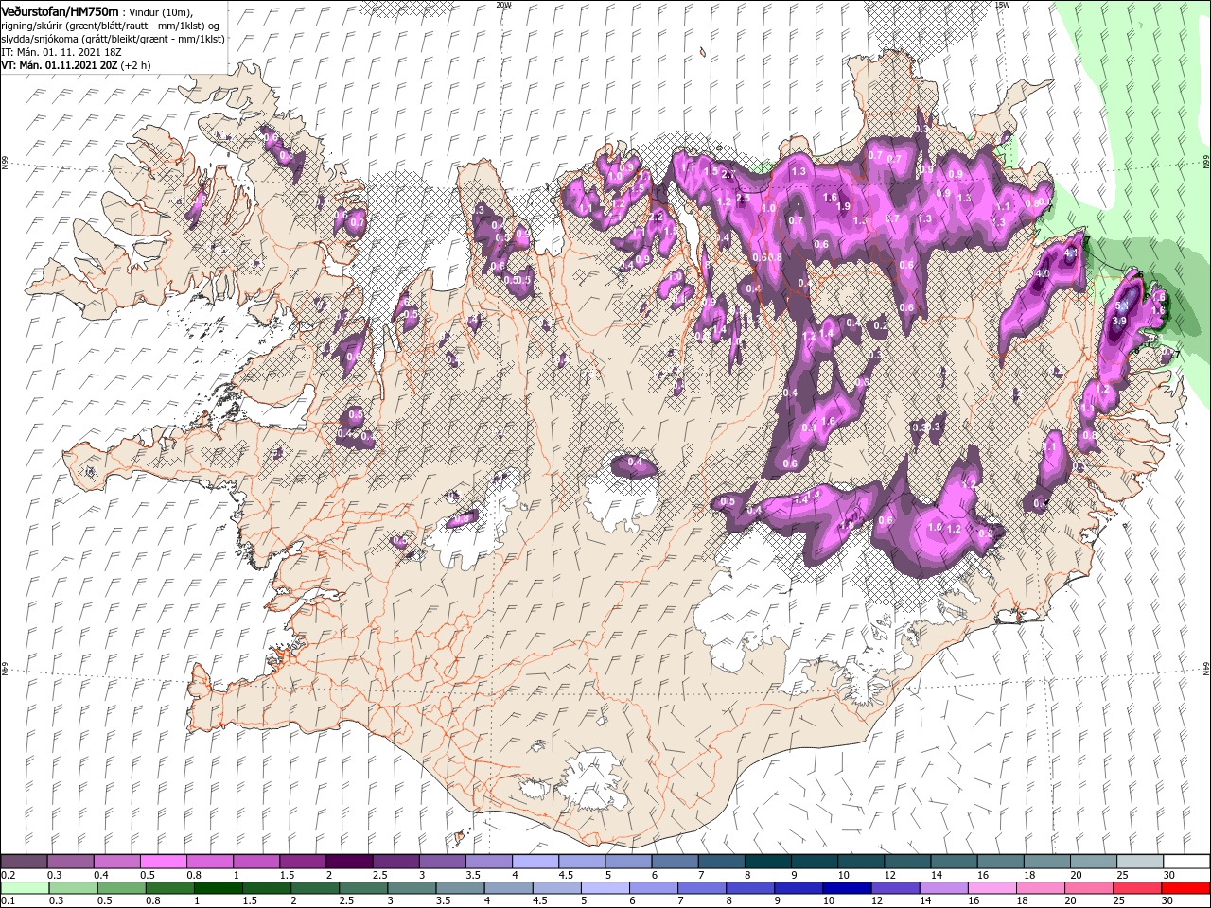Viewport: 1211px width, 908px height.
Task: Select darkest green swatch at 1 in rain legend
Action: click(x=218, y=888)
